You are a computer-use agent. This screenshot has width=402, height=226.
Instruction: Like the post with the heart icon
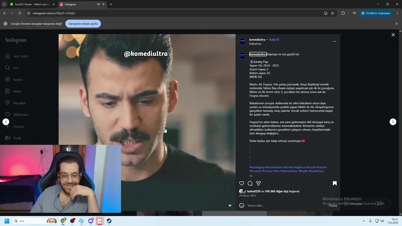(242, 183)
